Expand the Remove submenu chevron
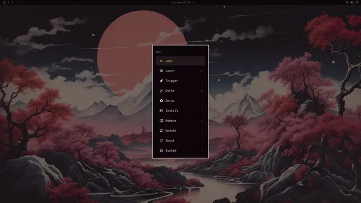 coord(202,121)
